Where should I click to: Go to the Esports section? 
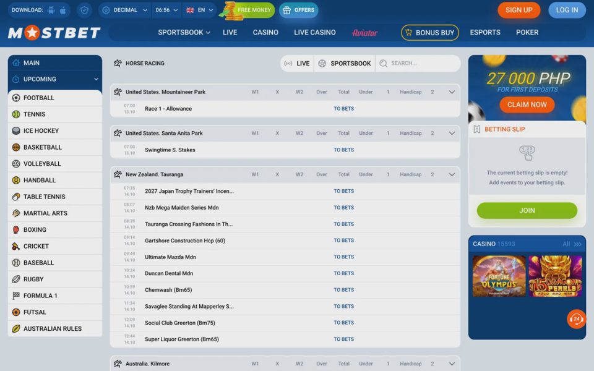click(485, 33)
